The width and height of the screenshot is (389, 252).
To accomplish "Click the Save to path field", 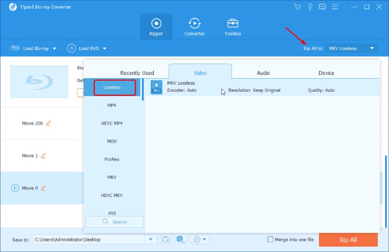I will 88,239.
